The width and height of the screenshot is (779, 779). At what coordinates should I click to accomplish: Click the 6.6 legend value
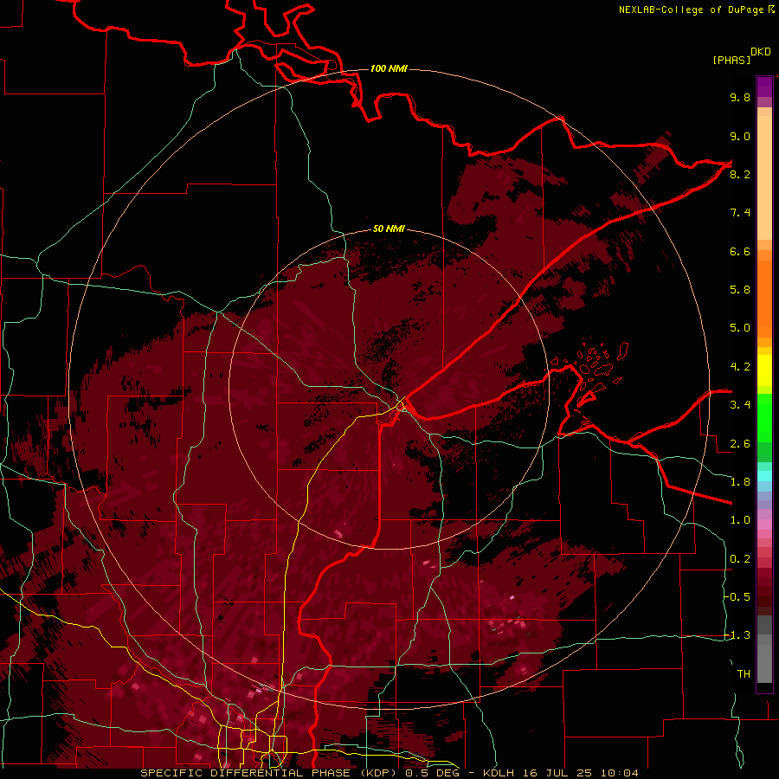tap(740, 251)
